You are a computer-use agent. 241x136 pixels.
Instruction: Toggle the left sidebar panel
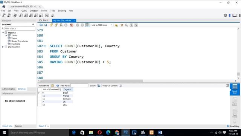coord(231,15)
